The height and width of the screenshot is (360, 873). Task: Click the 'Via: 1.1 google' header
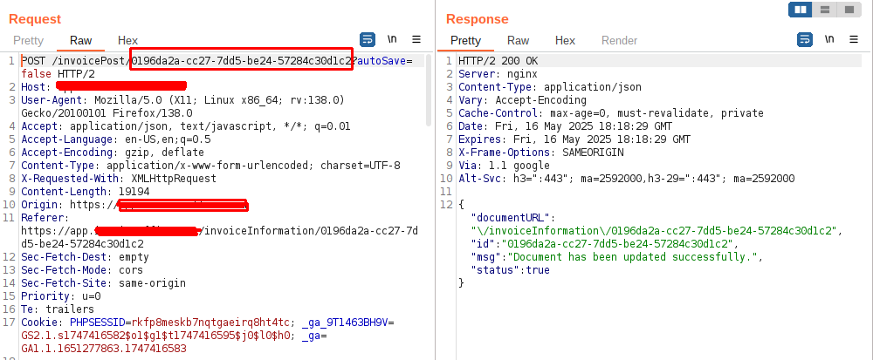point(504,166)
